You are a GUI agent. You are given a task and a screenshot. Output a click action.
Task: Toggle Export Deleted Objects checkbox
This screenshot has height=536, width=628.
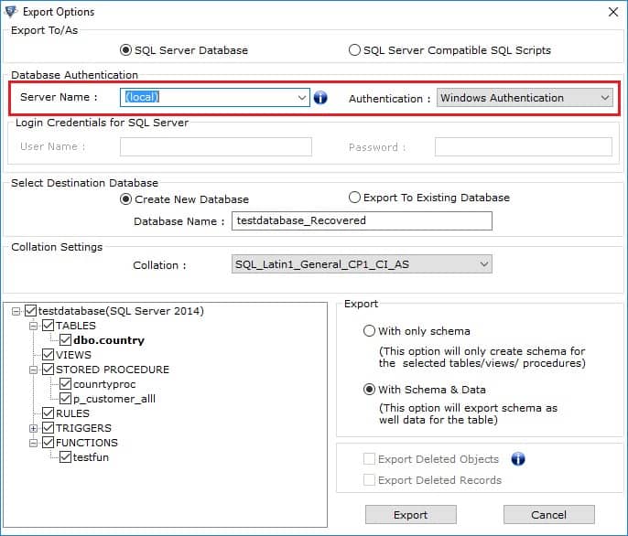click(x=369, y=459)
